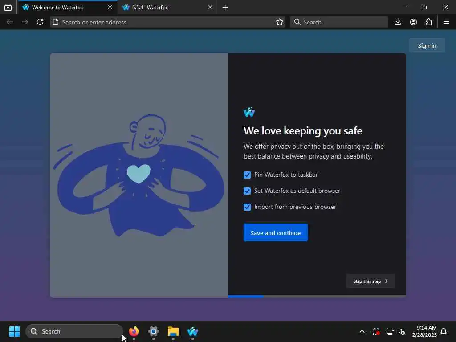Close the Welcome to Waterfox tab
The width and height of the screenshot is (456, 342).
pyautogui.click(x=110, y=7)
